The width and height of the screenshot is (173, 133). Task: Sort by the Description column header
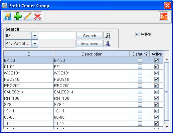92,54
